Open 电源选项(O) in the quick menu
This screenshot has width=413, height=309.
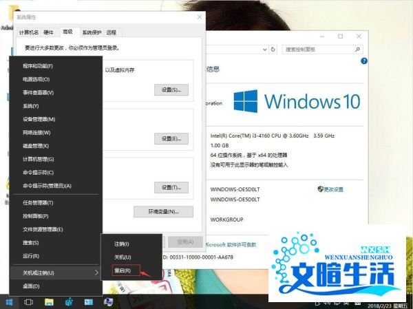56,79
